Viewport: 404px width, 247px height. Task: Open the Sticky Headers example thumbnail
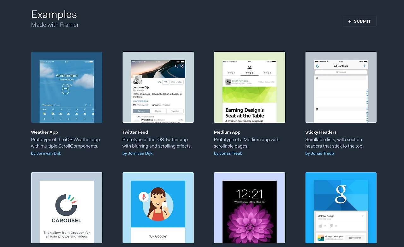[341, 87]
